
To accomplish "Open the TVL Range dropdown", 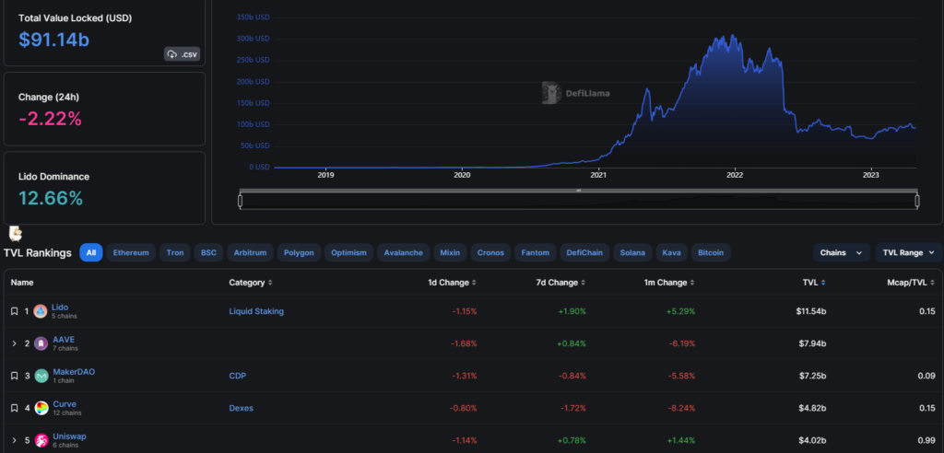I will (908, 252).
